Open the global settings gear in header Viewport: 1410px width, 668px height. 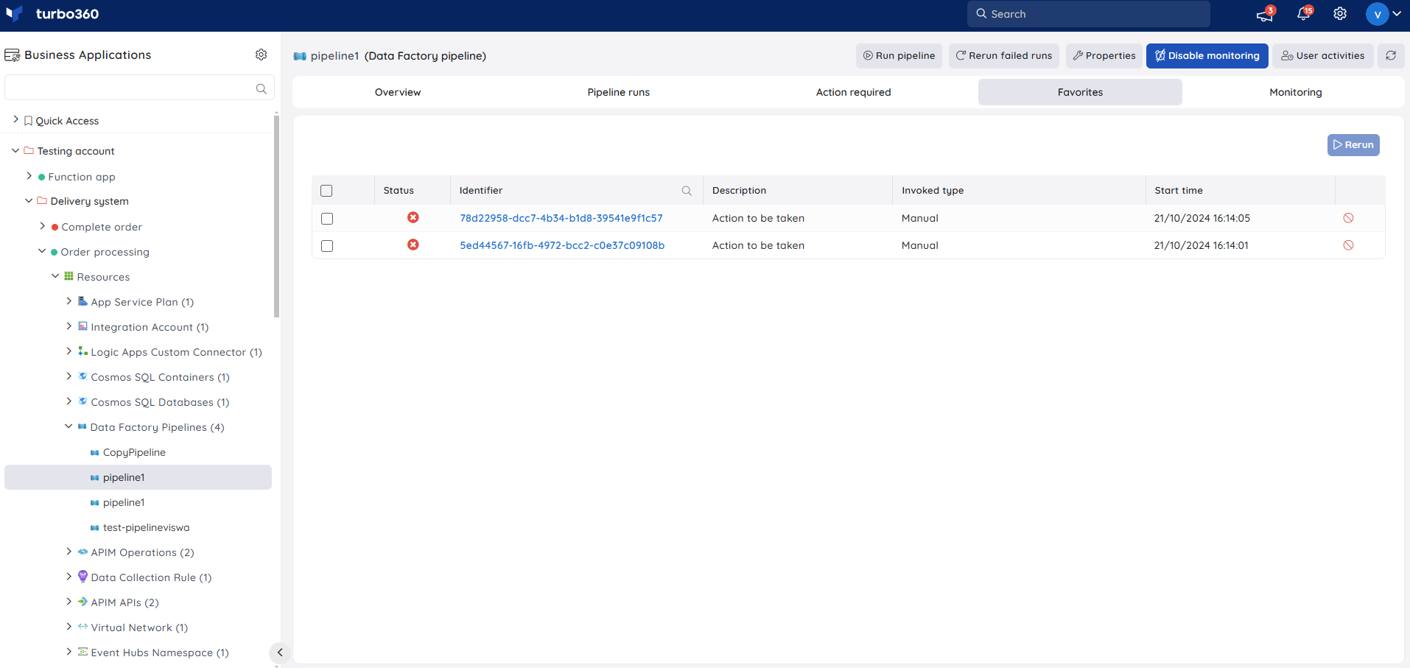pos(1340,14)
